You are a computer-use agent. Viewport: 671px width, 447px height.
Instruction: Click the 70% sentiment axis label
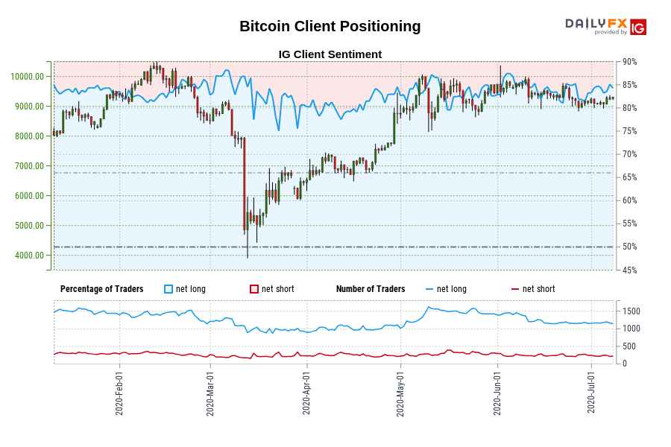tap(630, 154)
